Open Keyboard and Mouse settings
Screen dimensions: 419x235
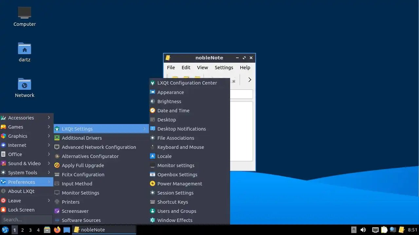190,147
